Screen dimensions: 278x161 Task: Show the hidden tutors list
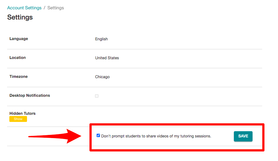coord(18,119)
